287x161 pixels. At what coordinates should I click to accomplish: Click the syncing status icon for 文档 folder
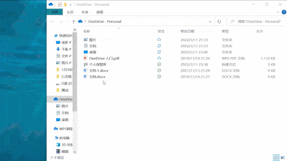point(159,46)
